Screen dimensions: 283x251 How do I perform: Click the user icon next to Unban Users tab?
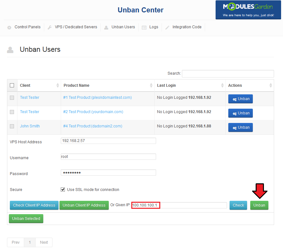pyautogui.click(x=106, y=28)
